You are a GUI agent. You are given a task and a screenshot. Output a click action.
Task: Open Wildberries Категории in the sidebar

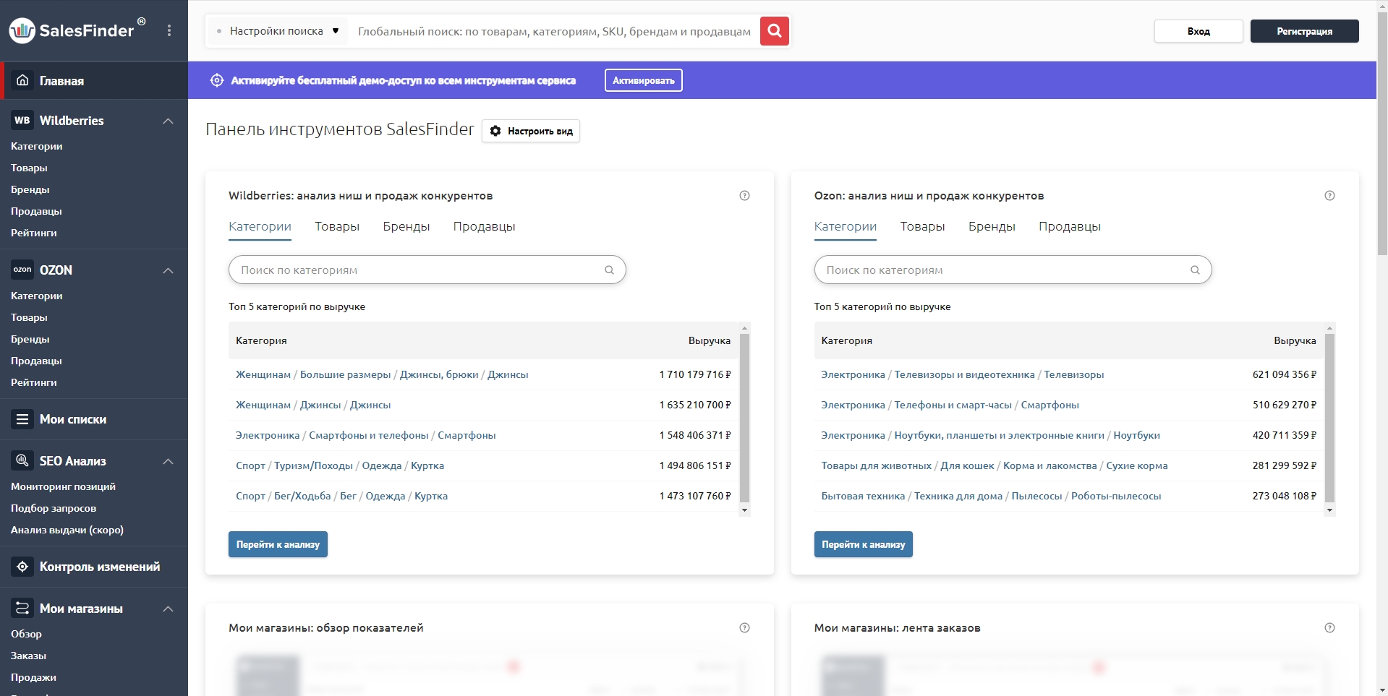37,146
